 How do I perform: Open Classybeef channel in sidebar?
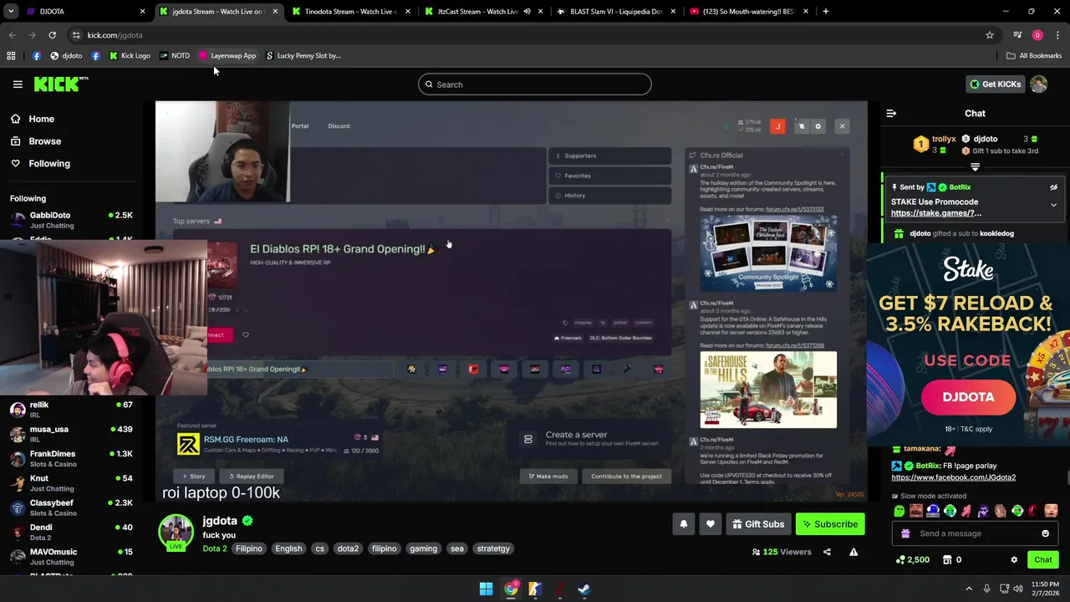click(x=70, y=508)
